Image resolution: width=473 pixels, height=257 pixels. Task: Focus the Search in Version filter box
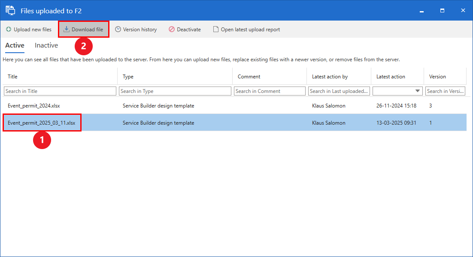tap(446, 91)
